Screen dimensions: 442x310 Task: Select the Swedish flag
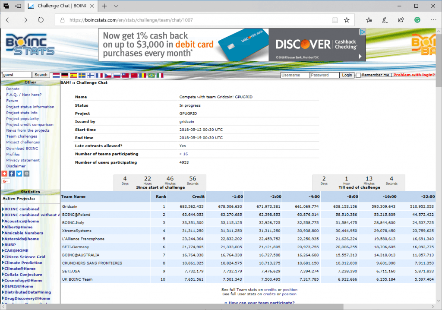coord(82,75)
